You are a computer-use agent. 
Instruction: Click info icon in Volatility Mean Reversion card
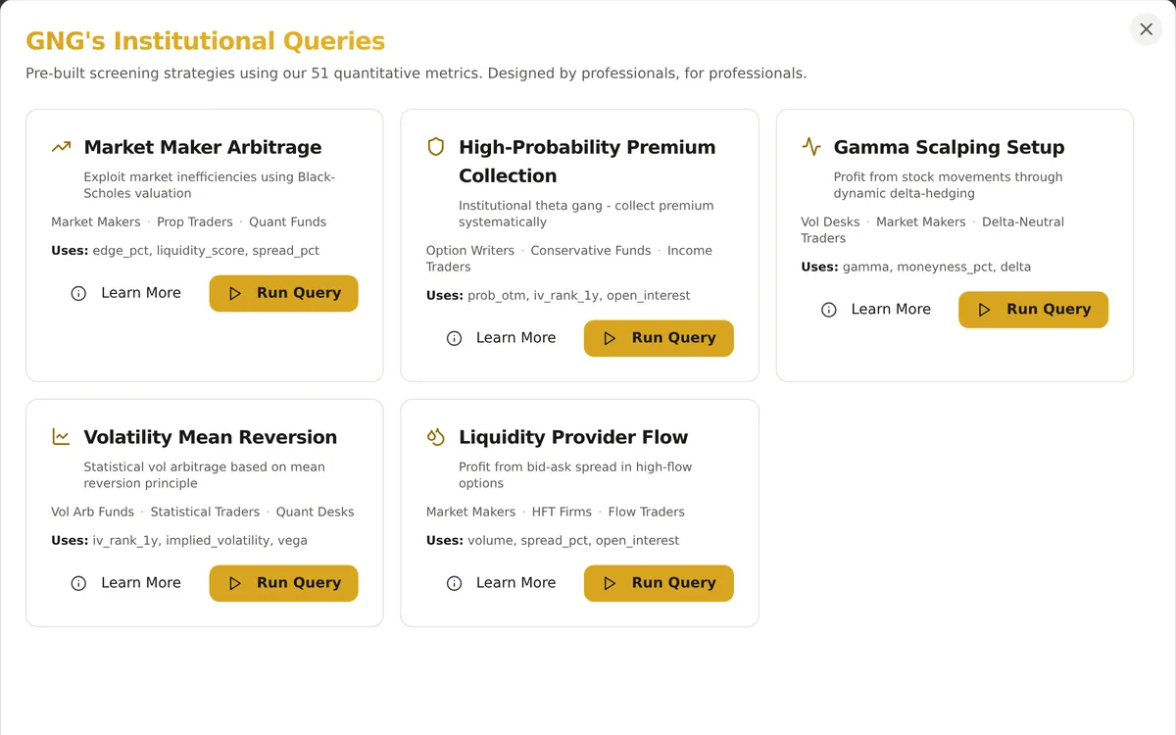(x=78, y=583)
